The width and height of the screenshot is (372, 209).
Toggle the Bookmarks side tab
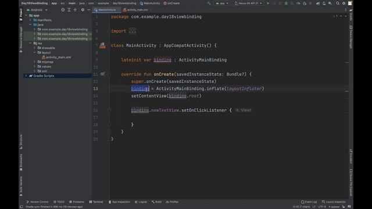tap(21, 163)
